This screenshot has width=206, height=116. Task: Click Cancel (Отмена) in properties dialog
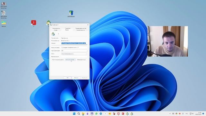[x=76, y=78]
